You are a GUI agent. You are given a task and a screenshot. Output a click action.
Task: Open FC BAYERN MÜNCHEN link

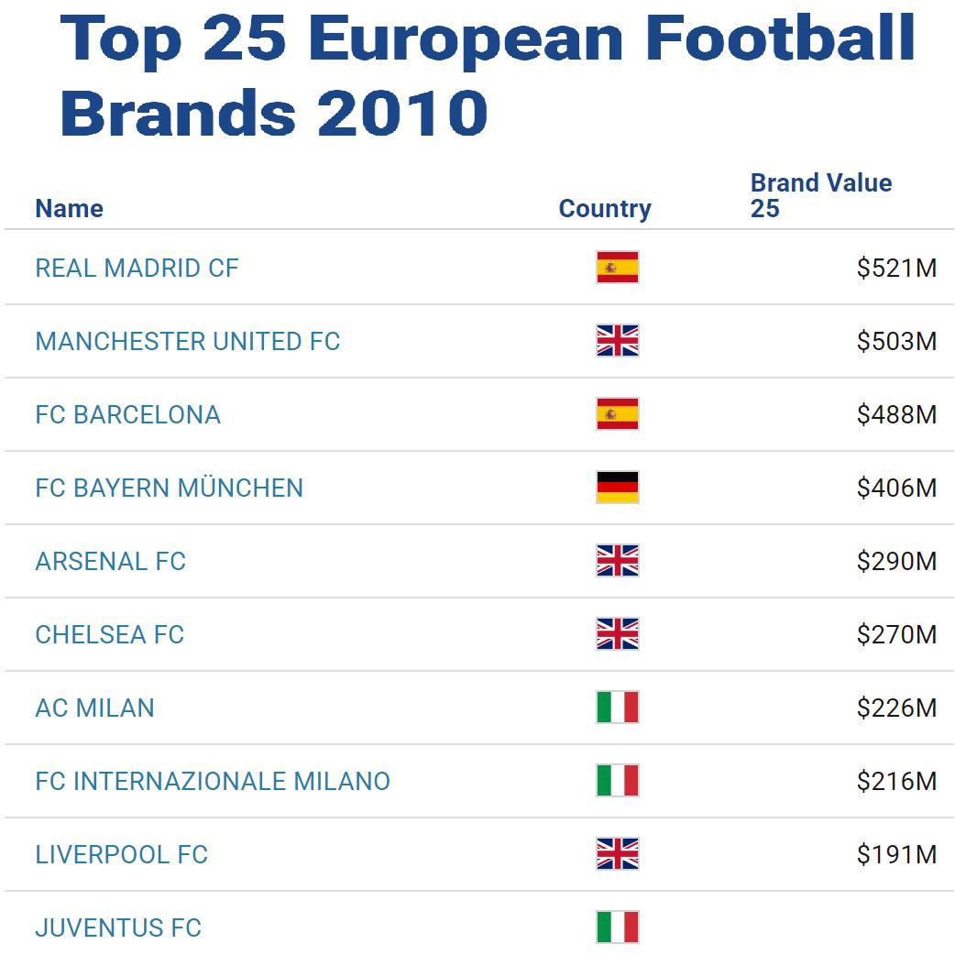[169, 488]
